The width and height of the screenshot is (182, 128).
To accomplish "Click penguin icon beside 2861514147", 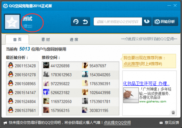I will (11, 92).
